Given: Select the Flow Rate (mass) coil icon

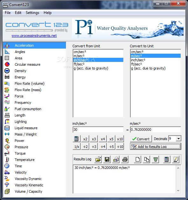Looking at the screenshot, I should [x=7, y=90].
